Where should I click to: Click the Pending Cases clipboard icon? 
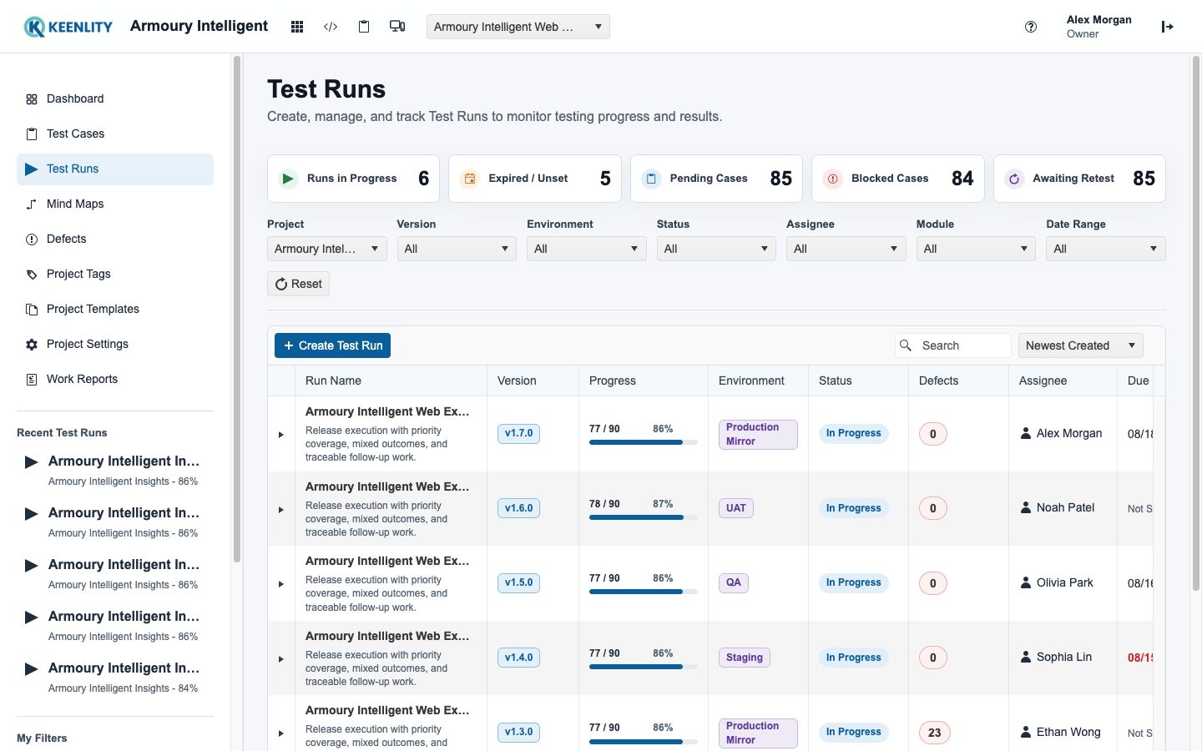tap(651, 179)
